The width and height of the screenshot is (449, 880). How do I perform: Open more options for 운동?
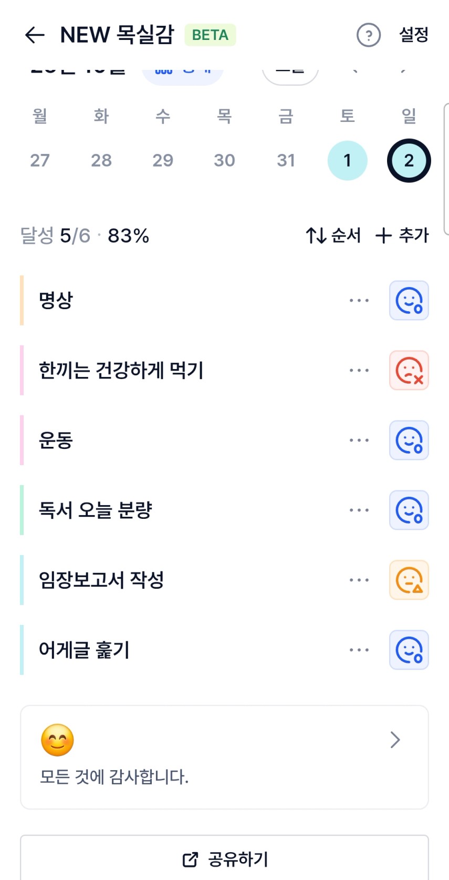(359, 441)
